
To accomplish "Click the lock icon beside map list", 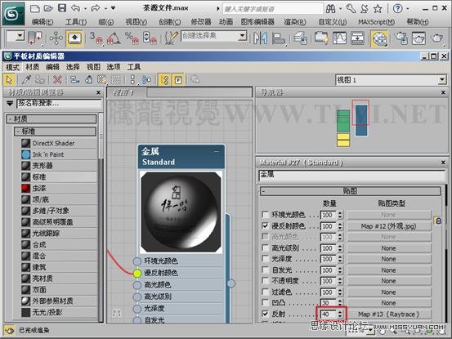I will 438,221.
